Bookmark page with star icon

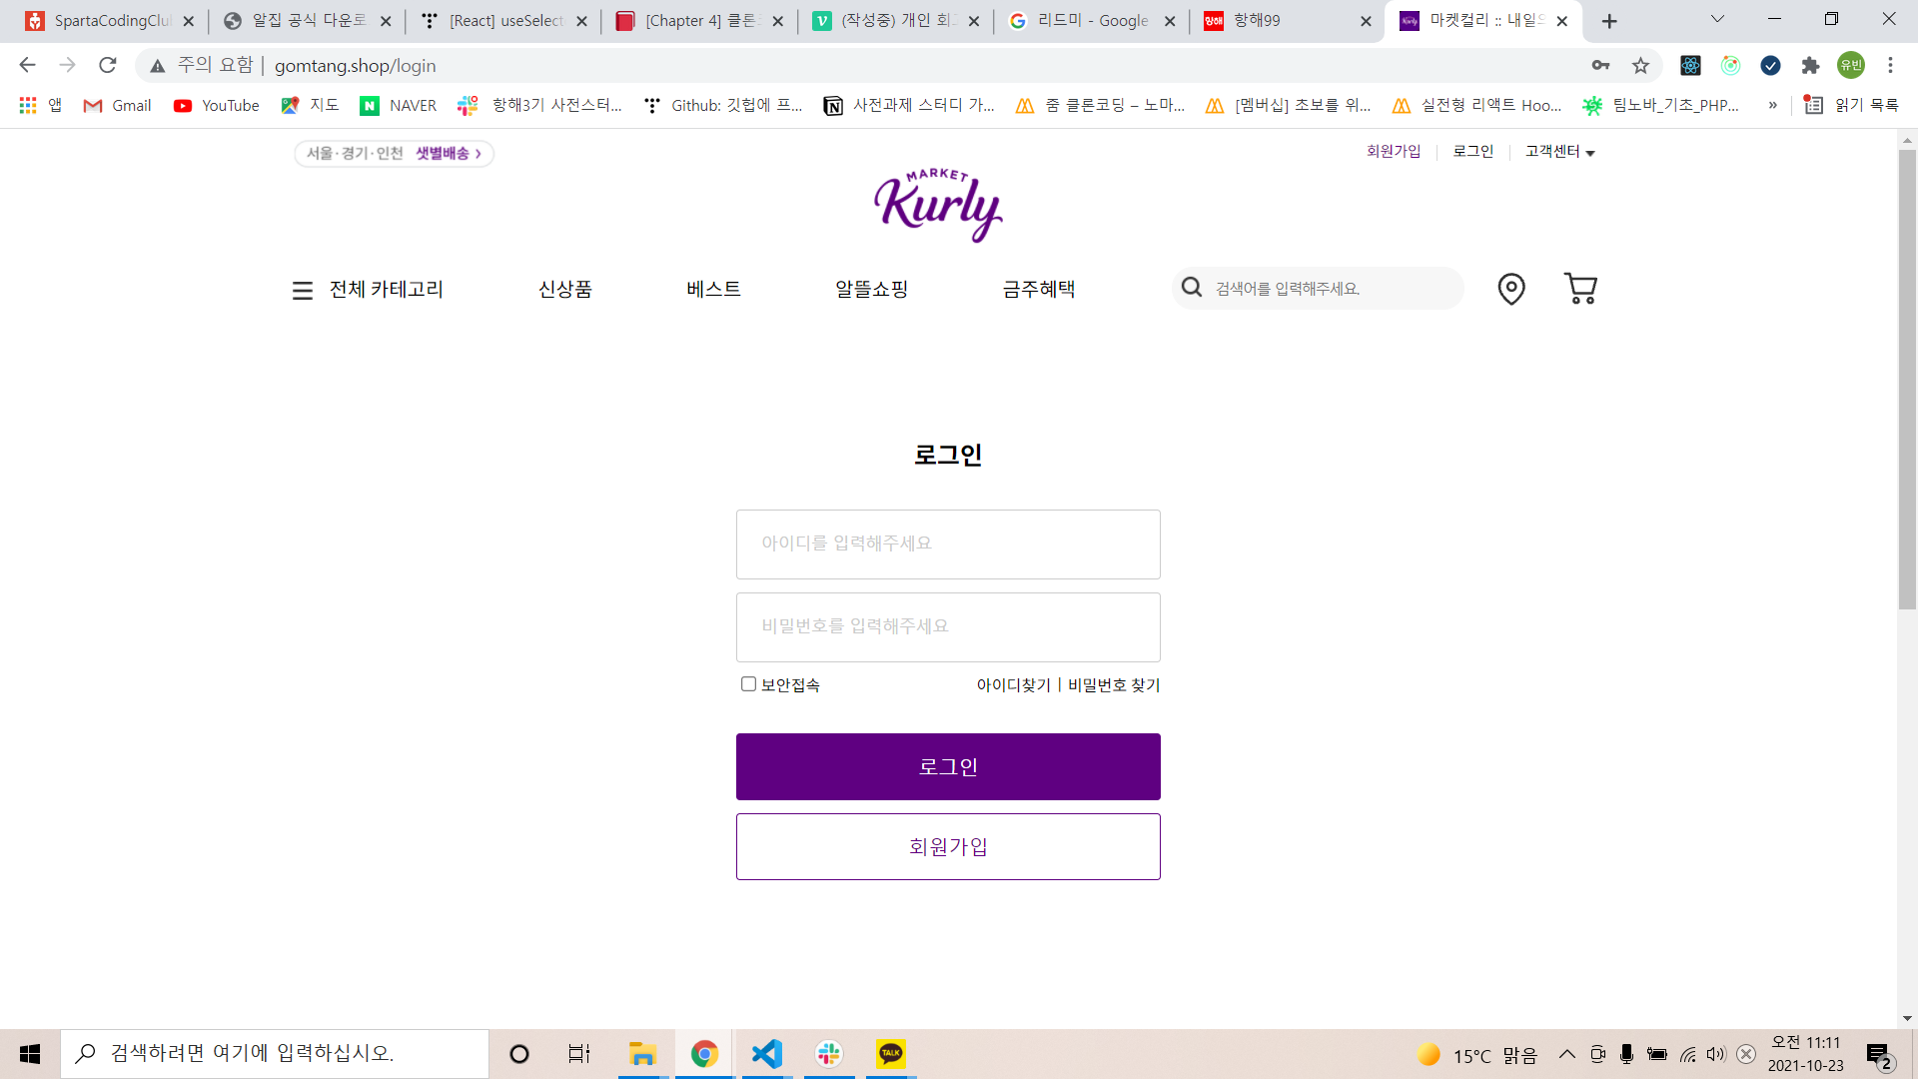pos(1640,66)
